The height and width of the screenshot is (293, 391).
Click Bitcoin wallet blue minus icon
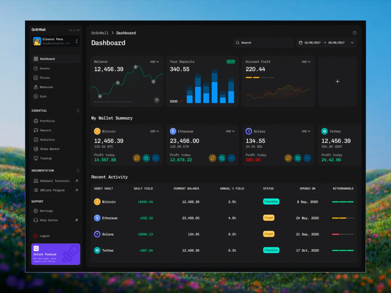tap(156, 158)
